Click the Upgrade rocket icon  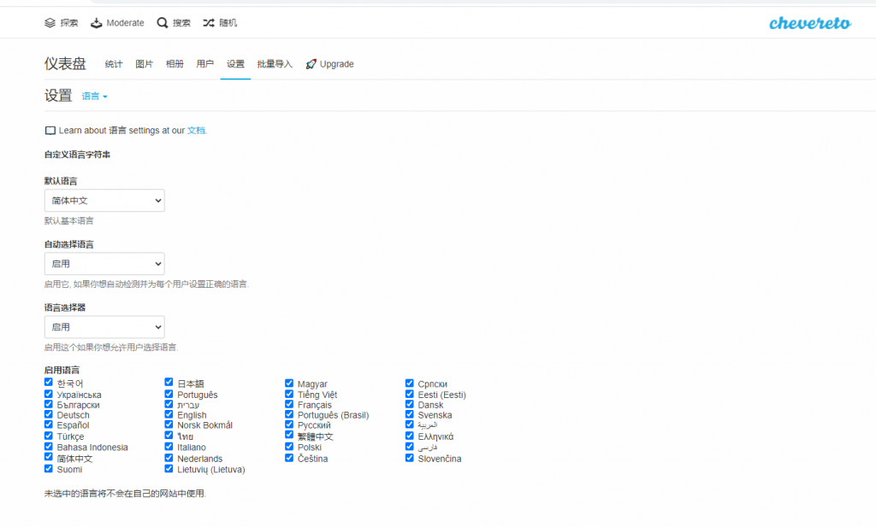pyautogui.click(x=311, y=64)
